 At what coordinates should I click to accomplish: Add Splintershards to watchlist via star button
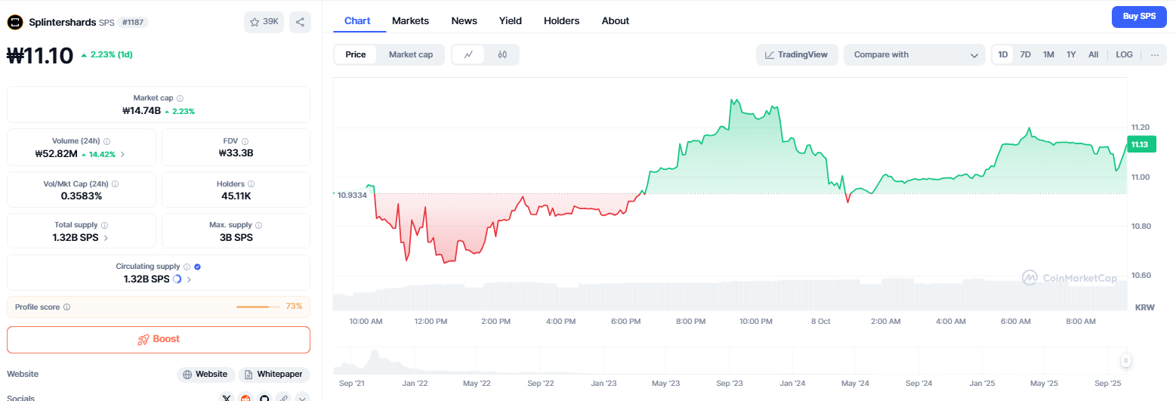pos(264,22)
